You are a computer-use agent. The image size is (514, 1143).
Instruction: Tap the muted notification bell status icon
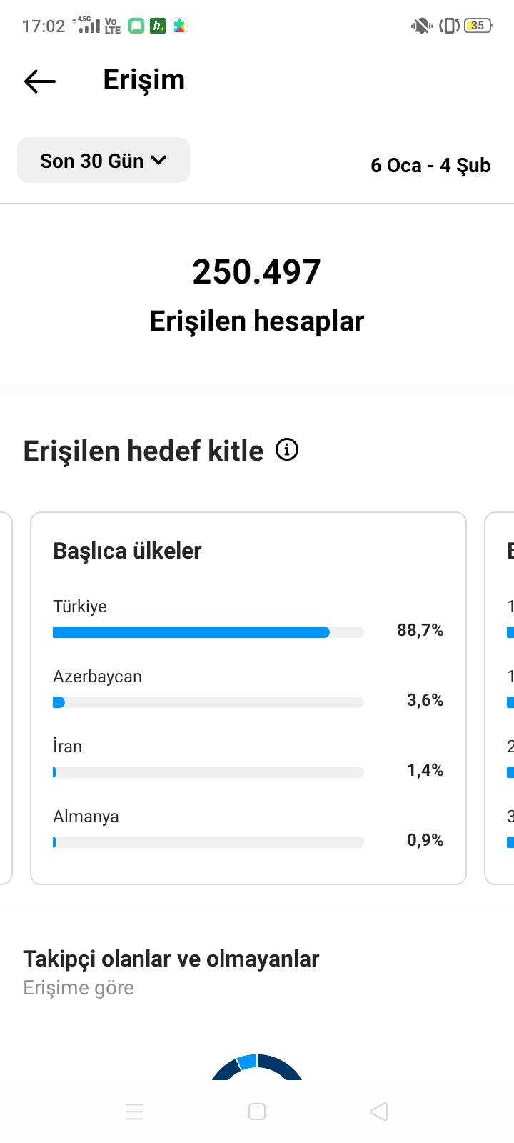pos(421,26)
